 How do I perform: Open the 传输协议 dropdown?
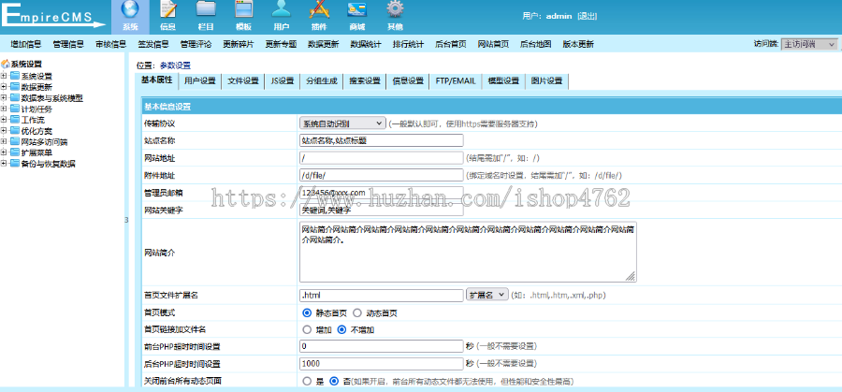(342, 123)
